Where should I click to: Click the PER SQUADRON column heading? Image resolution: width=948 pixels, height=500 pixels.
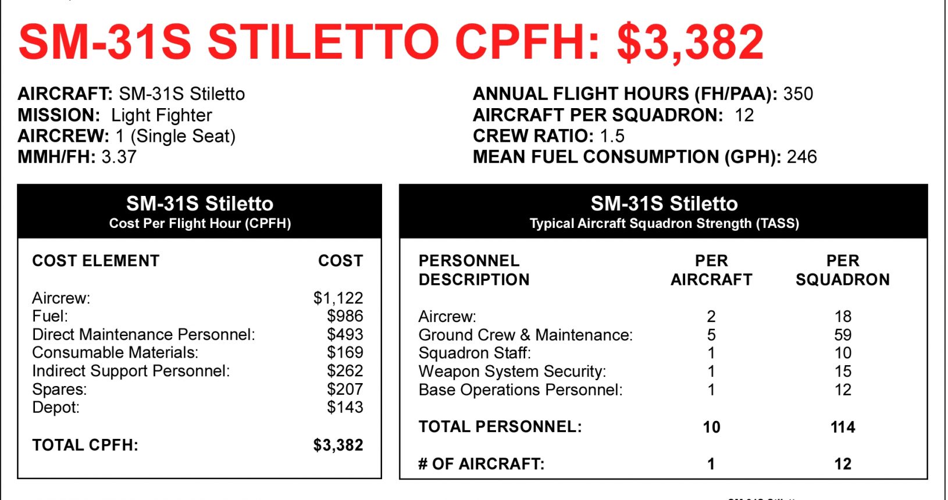tap(843, 270)
